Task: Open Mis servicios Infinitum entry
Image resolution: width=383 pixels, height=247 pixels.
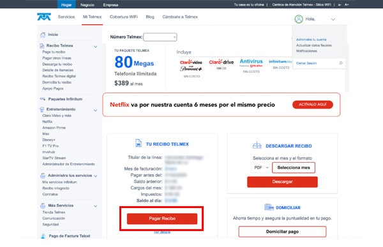Action: (59, 183)
